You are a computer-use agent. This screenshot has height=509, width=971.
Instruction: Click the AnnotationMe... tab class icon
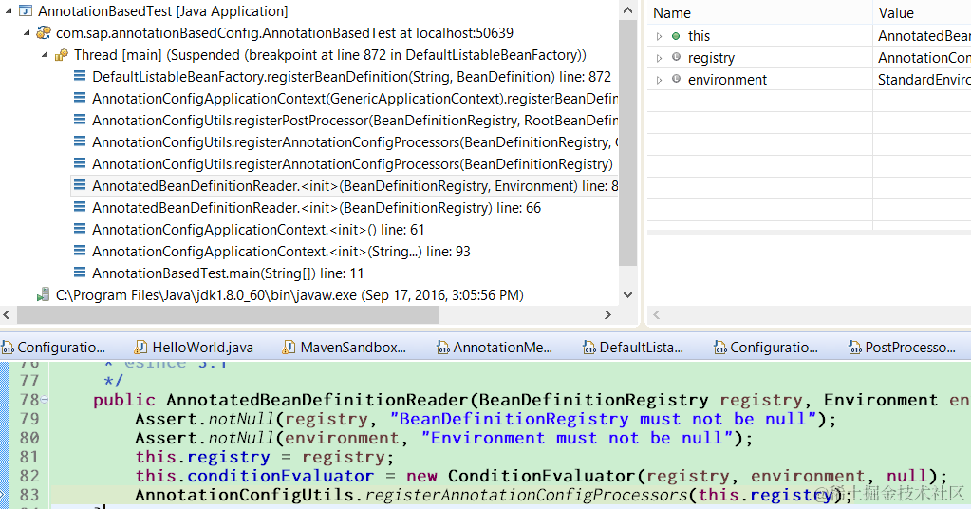tap(442, 348)
